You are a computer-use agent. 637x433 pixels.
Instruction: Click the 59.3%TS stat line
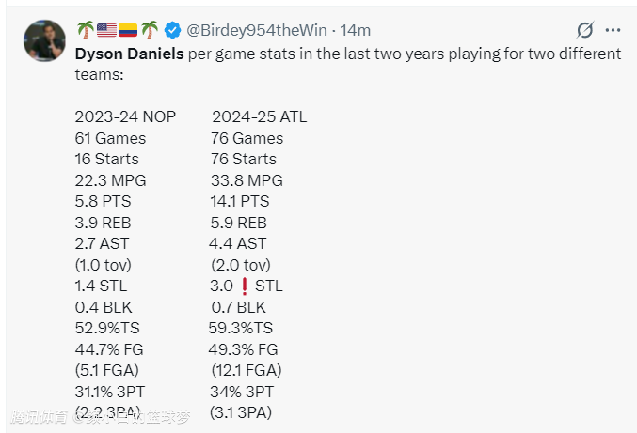[240, 328]
